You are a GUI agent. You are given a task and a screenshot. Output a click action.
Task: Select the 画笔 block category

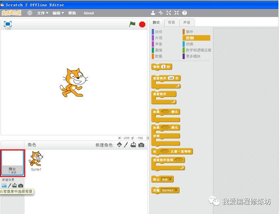pyautogui.click(x=157, y=50)
